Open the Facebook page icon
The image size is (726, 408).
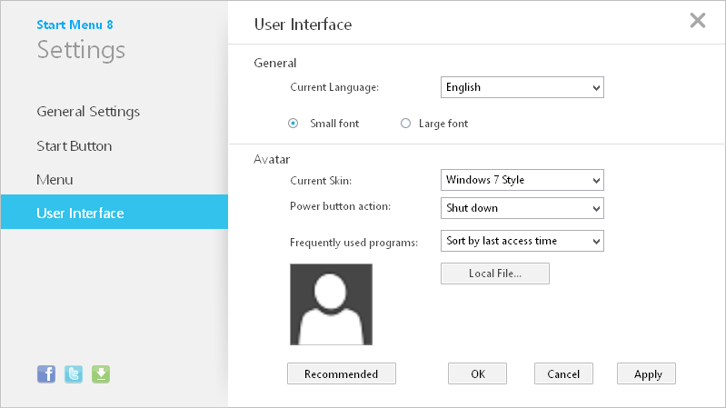45,373
